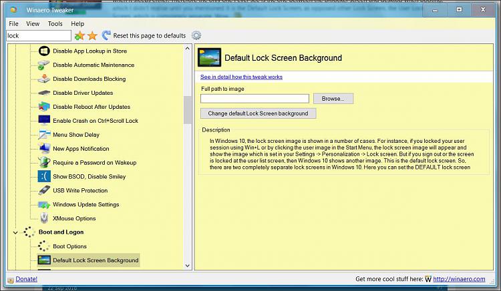The image size is (501, 291).
Task: Click the Disable Reboot After Updates icon
Action: [44, 107]
